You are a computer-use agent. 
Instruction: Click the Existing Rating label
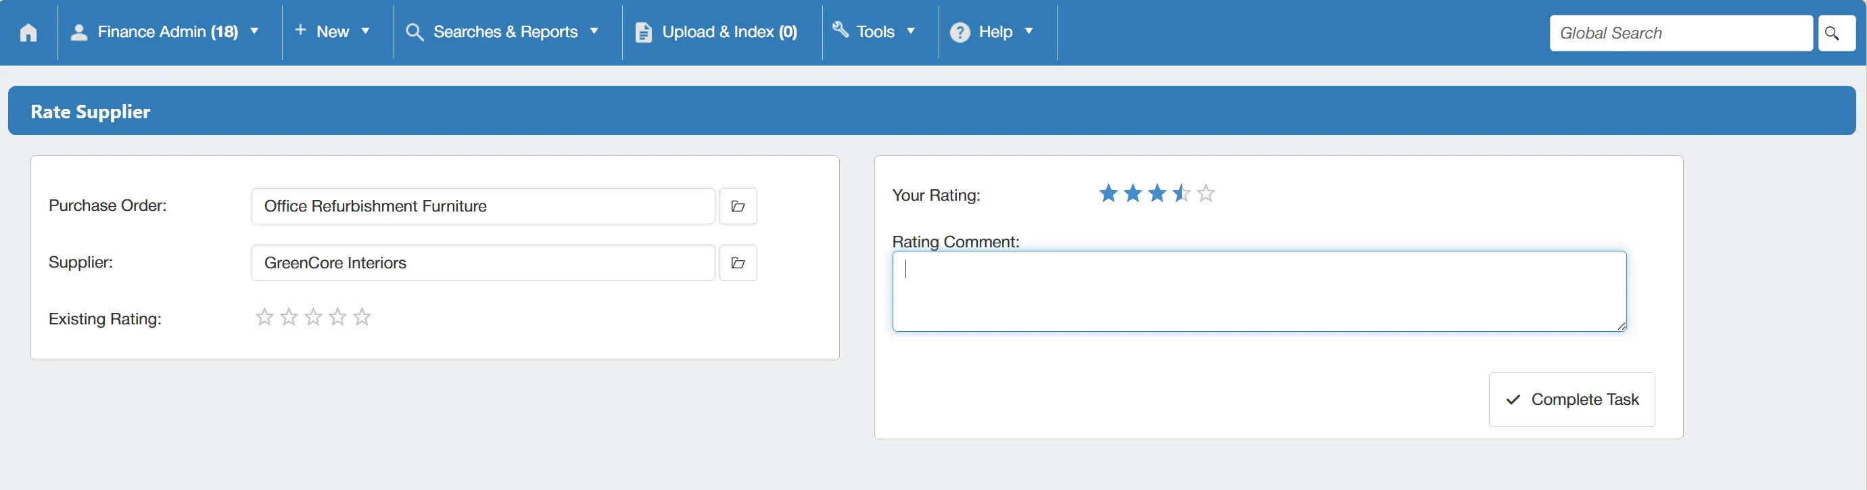(x=105, y=319)
